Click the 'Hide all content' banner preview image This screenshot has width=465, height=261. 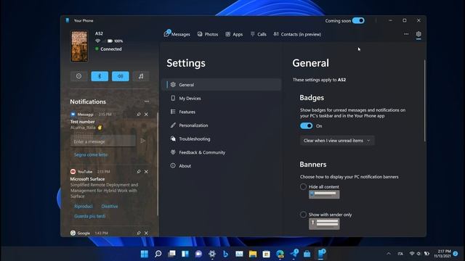(x=324, y=194)
